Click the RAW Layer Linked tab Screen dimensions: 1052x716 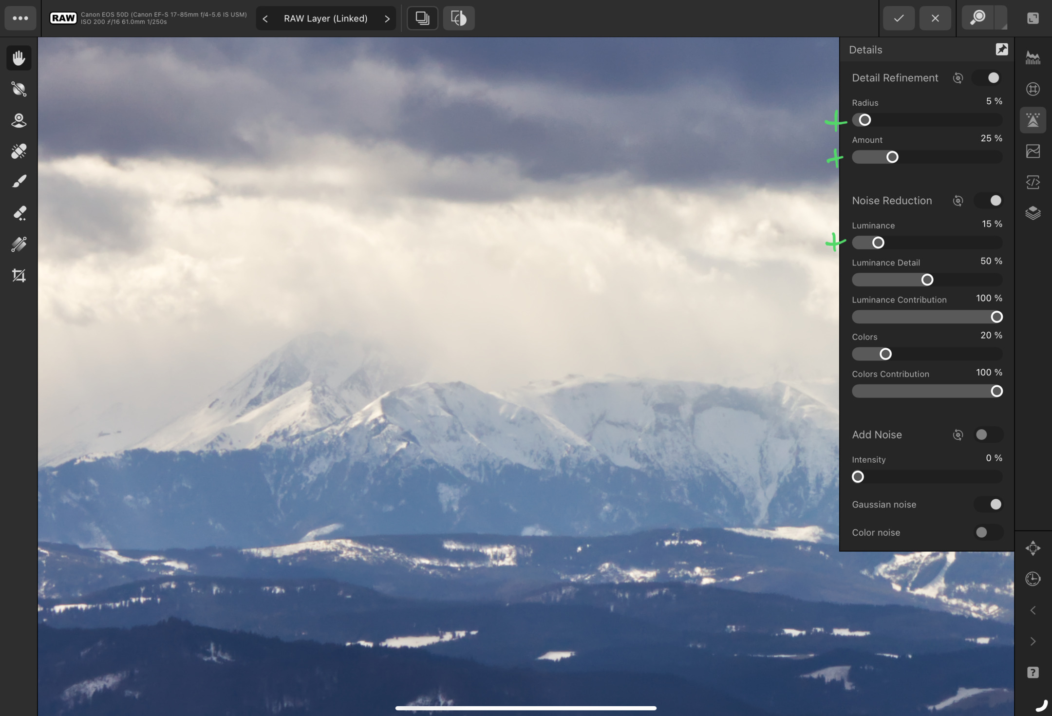[x=326, y=18]
